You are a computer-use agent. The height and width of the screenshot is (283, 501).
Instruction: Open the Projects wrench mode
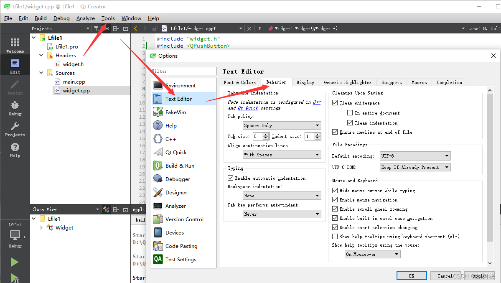pyautogui.click(x=15, y=129)
